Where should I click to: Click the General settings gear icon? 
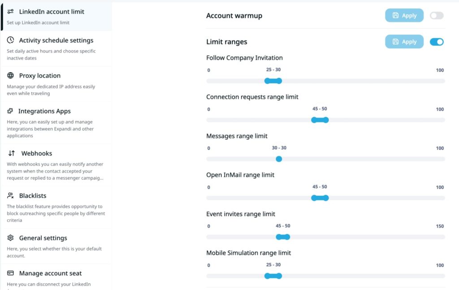point(10,238)
